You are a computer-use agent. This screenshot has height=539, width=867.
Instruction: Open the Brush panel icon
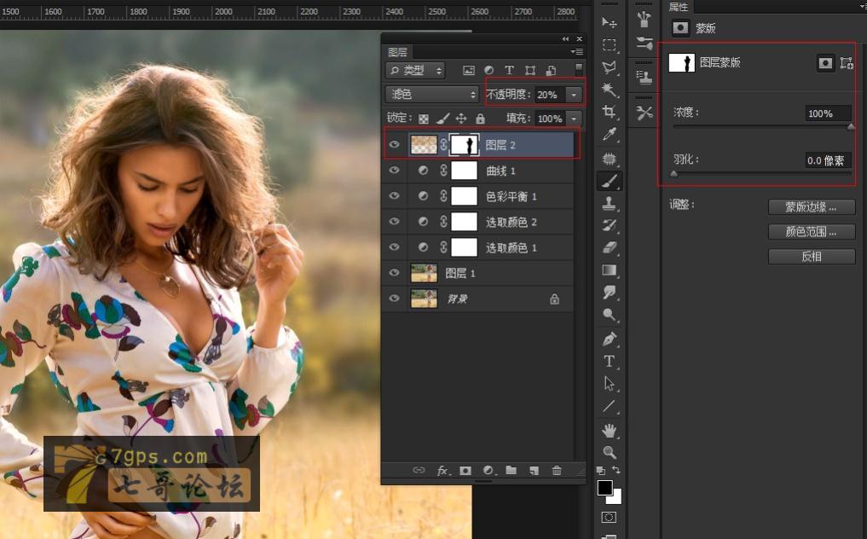tap(644, 43)
